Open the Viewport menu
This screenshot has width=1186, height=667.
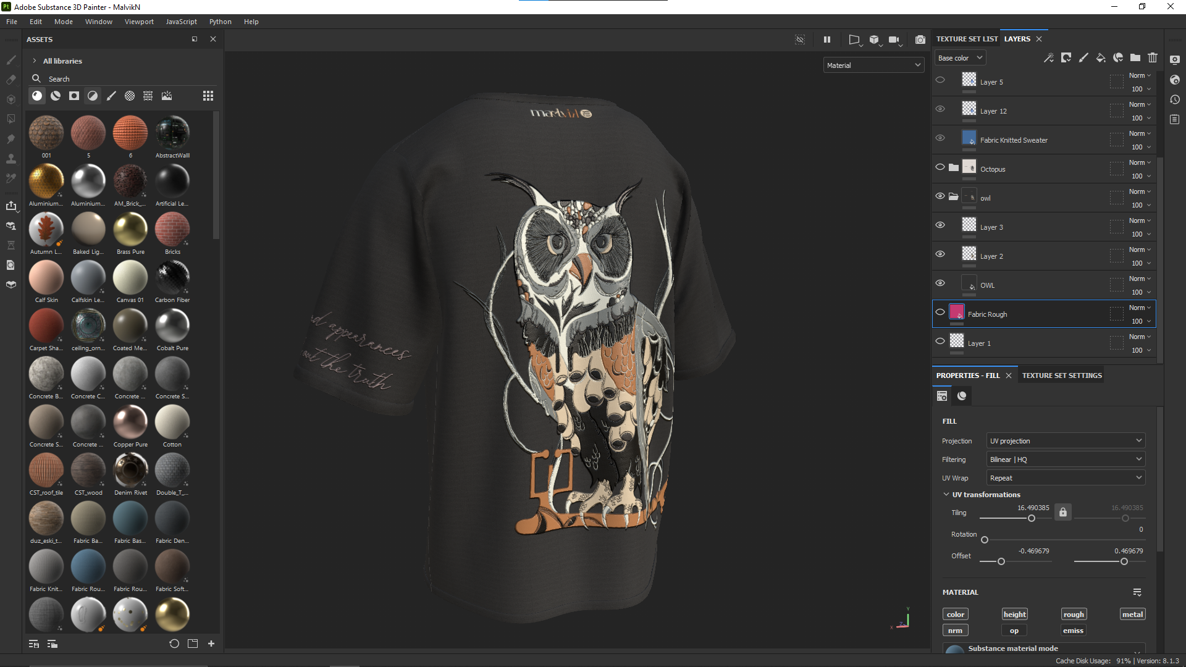click(139, 22)
